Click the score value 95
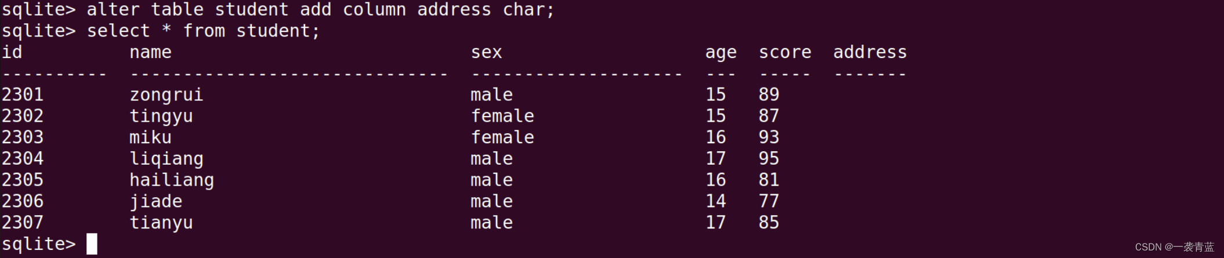Viewport: 1224px width, 258px height. tap(769, 158)
